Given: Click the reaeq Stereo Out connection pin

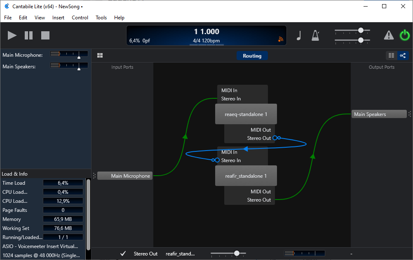Looking at the screenshot, I should point(275,138).
